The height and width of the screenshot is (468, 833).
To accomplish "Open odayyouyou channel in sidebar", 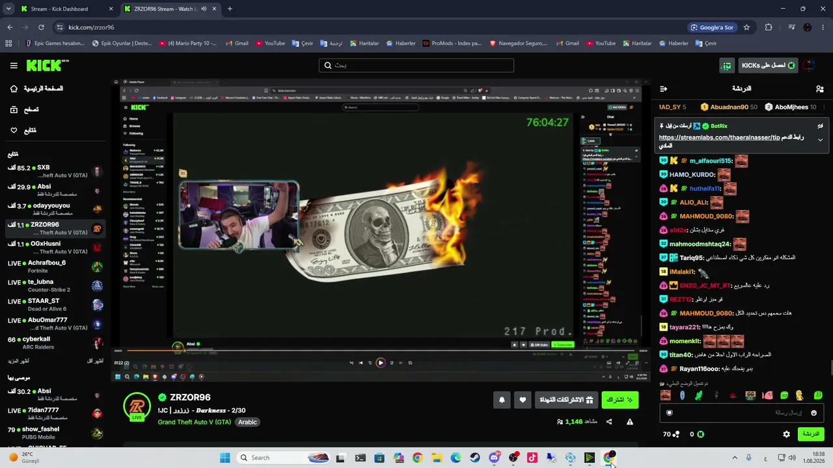I will coord(55,209).
